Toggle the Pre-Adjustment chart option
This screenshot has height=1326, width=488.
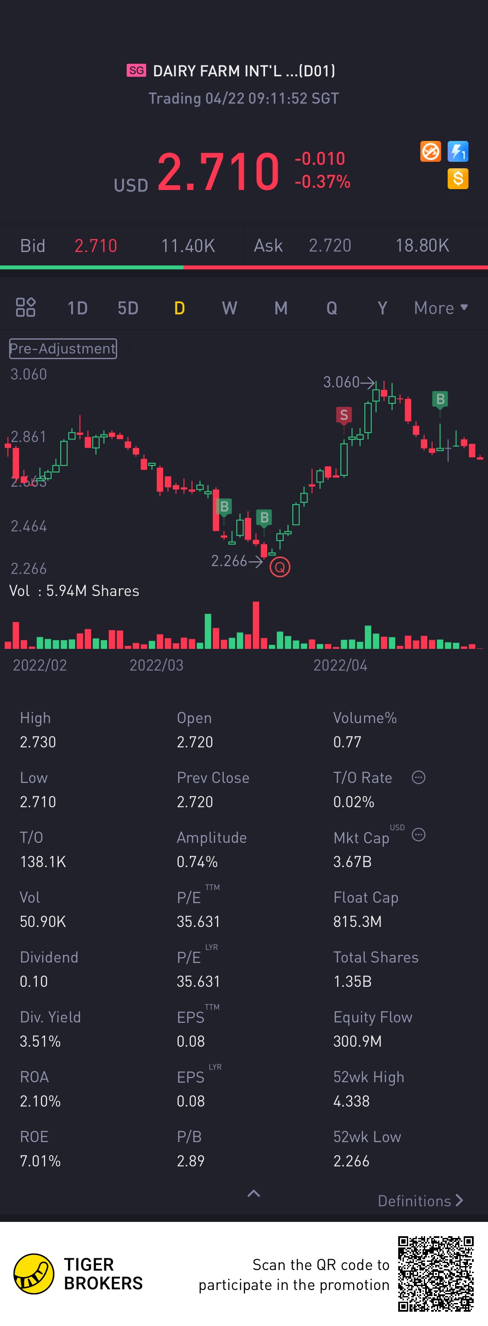point(63,348)
